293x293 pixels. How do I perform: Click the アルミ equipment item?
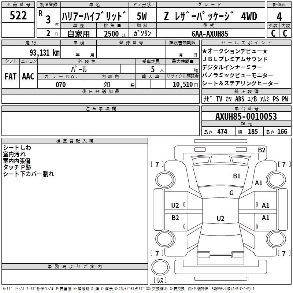point(264,99)
